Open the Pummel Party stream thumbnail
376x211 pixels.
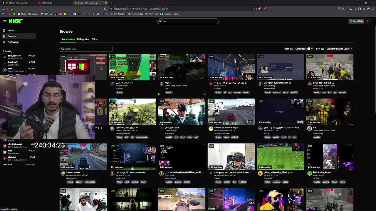click(132, 67)
